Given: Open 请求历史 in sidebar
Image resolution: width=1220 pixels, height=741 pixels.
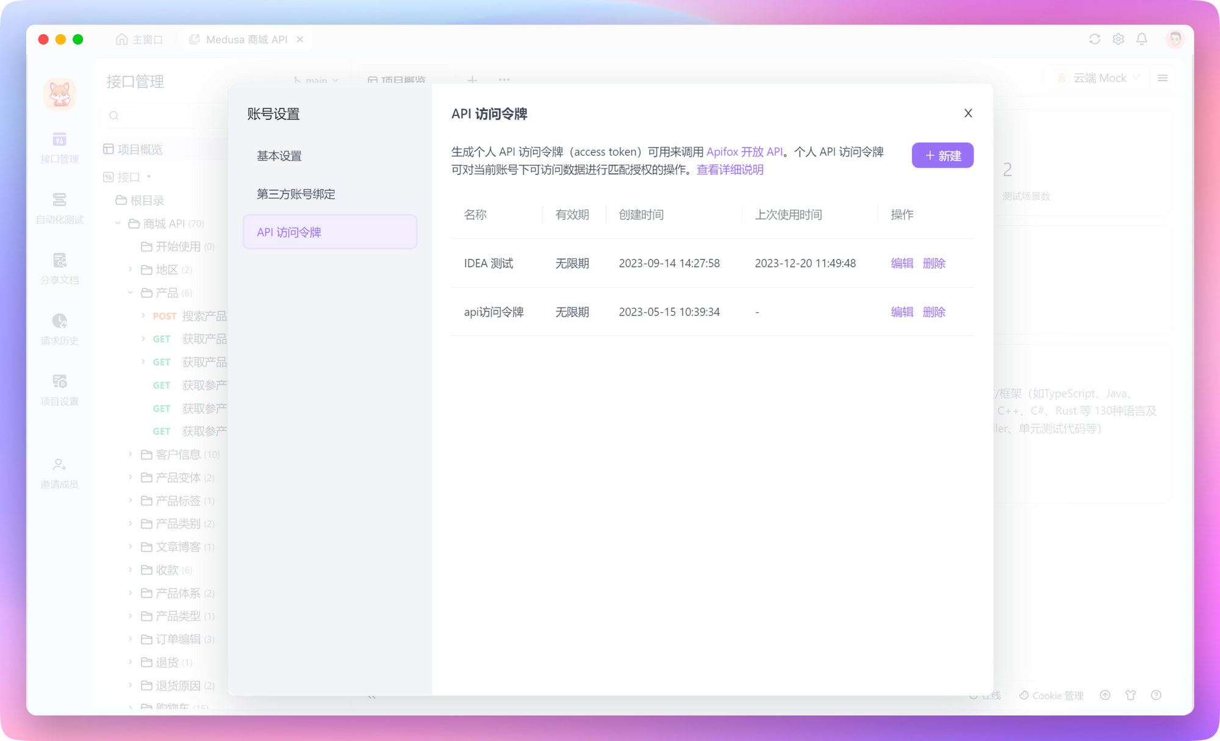Looking at the screenshot, I should tap(60, 329).
